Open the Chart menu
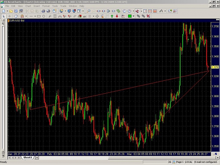The height and width of the screenshot is (165, 220). [28, 6]
